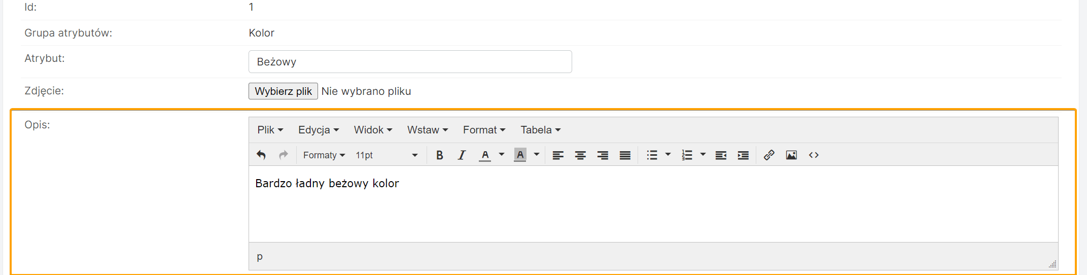Open the source code view
Image resolution: width=1087 pixels, height=275 pixels.
point(814,155)
